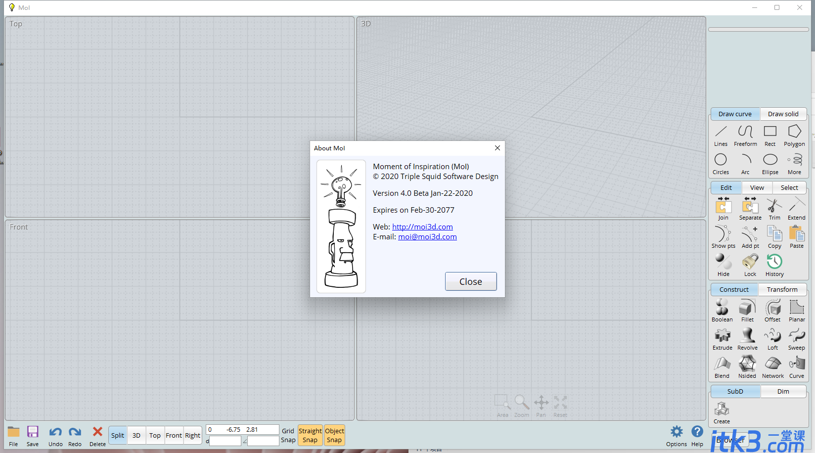This screenshot has width=815, height=453.
Task: Click the moi@moi3d.com email link
Action: (x=427, y=236)
